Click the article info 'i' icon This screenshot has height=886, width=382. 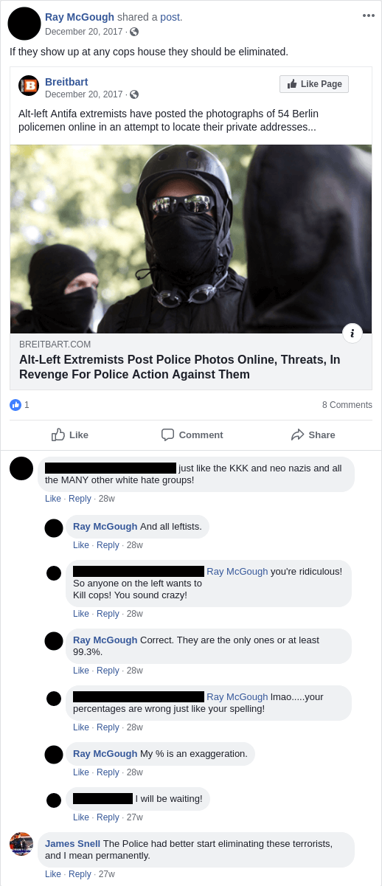[353, 333]
